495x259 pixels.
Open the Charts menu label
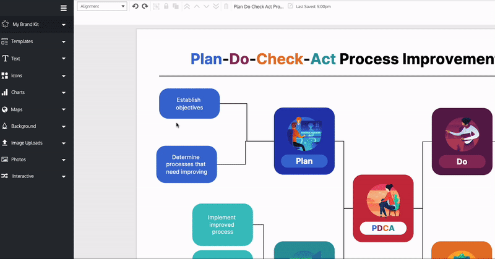18,92
